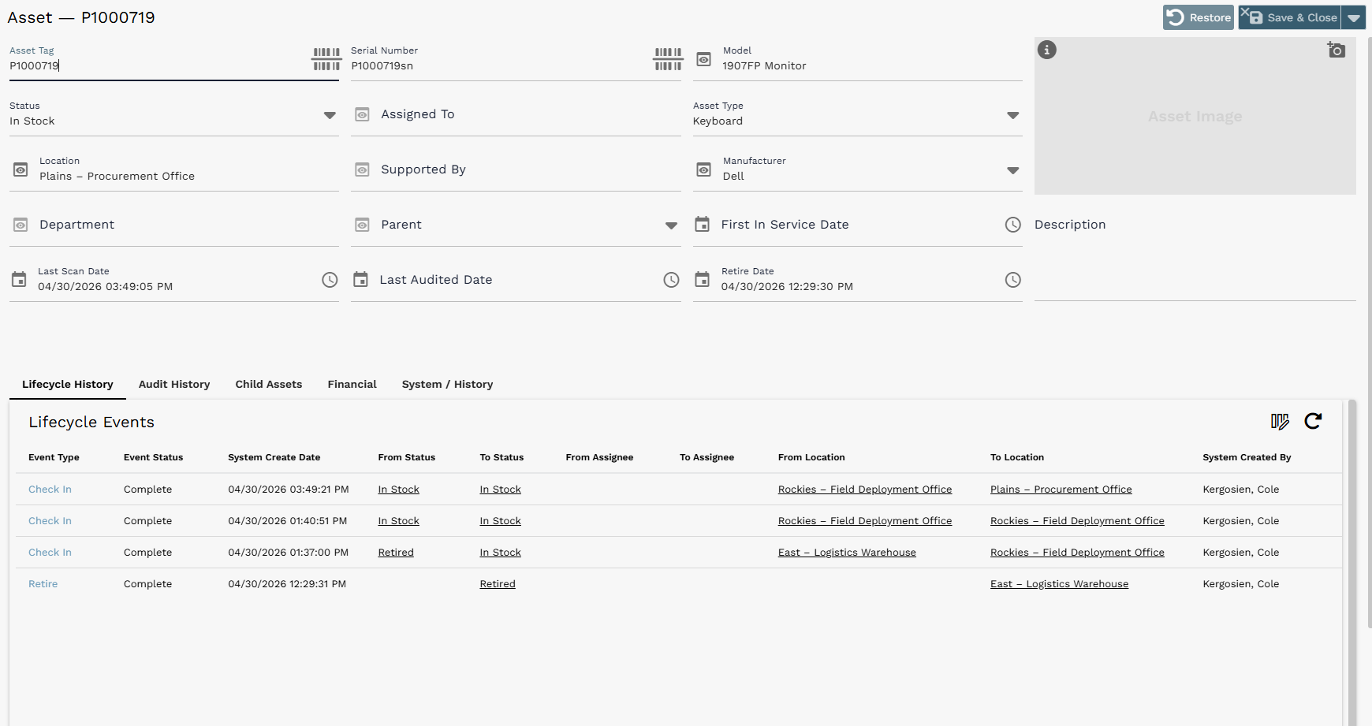Screen dimensions: 1372x726
Task: Click the Asset Image placeholder
Action: pos(1195,116)
